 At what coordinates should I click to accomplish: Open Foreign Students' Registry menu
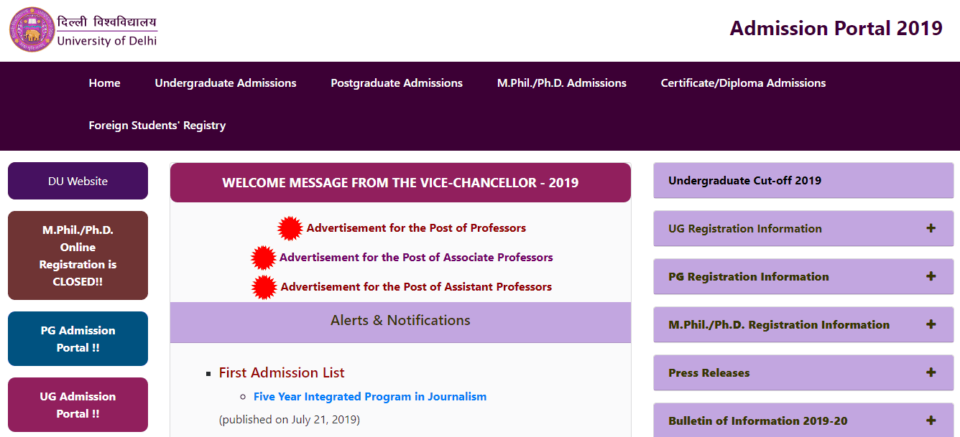(x=157, y=126)
